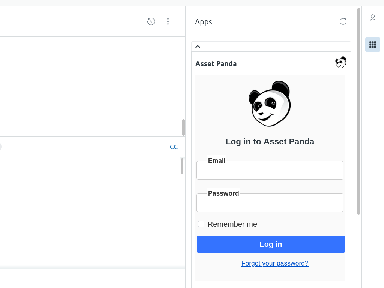384x288 pixels.
Task: Click the Asset Panda app title
Action: pos(216,64)
